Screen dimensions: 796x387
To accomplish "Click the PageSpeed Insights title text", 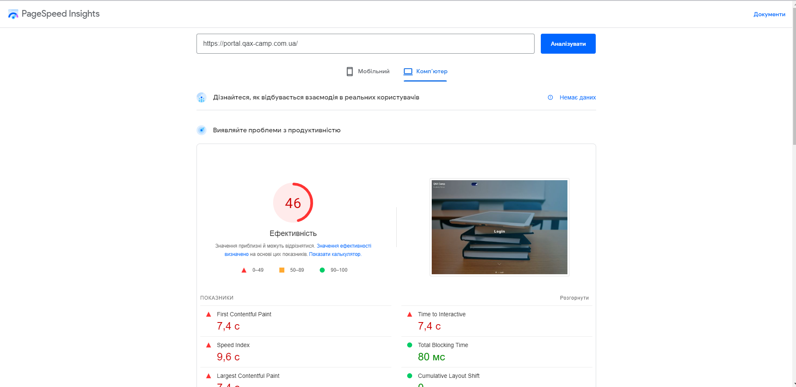I will [61, 14].
